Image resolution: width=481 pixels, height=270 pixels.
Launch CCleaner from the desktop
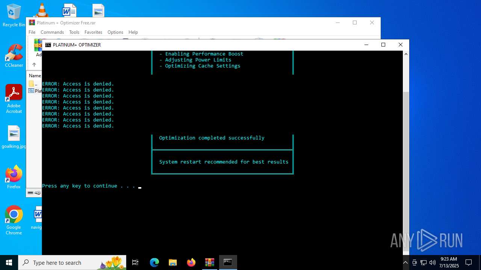[14, 55]
